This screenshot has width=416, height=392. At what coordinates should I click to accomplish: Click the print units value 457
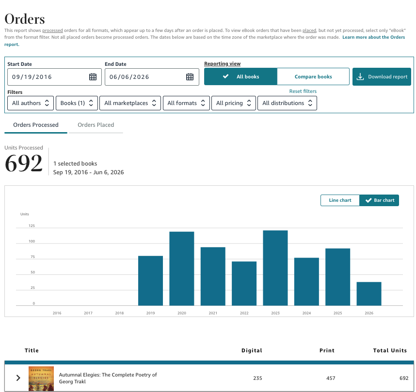[x=331, y=378]
